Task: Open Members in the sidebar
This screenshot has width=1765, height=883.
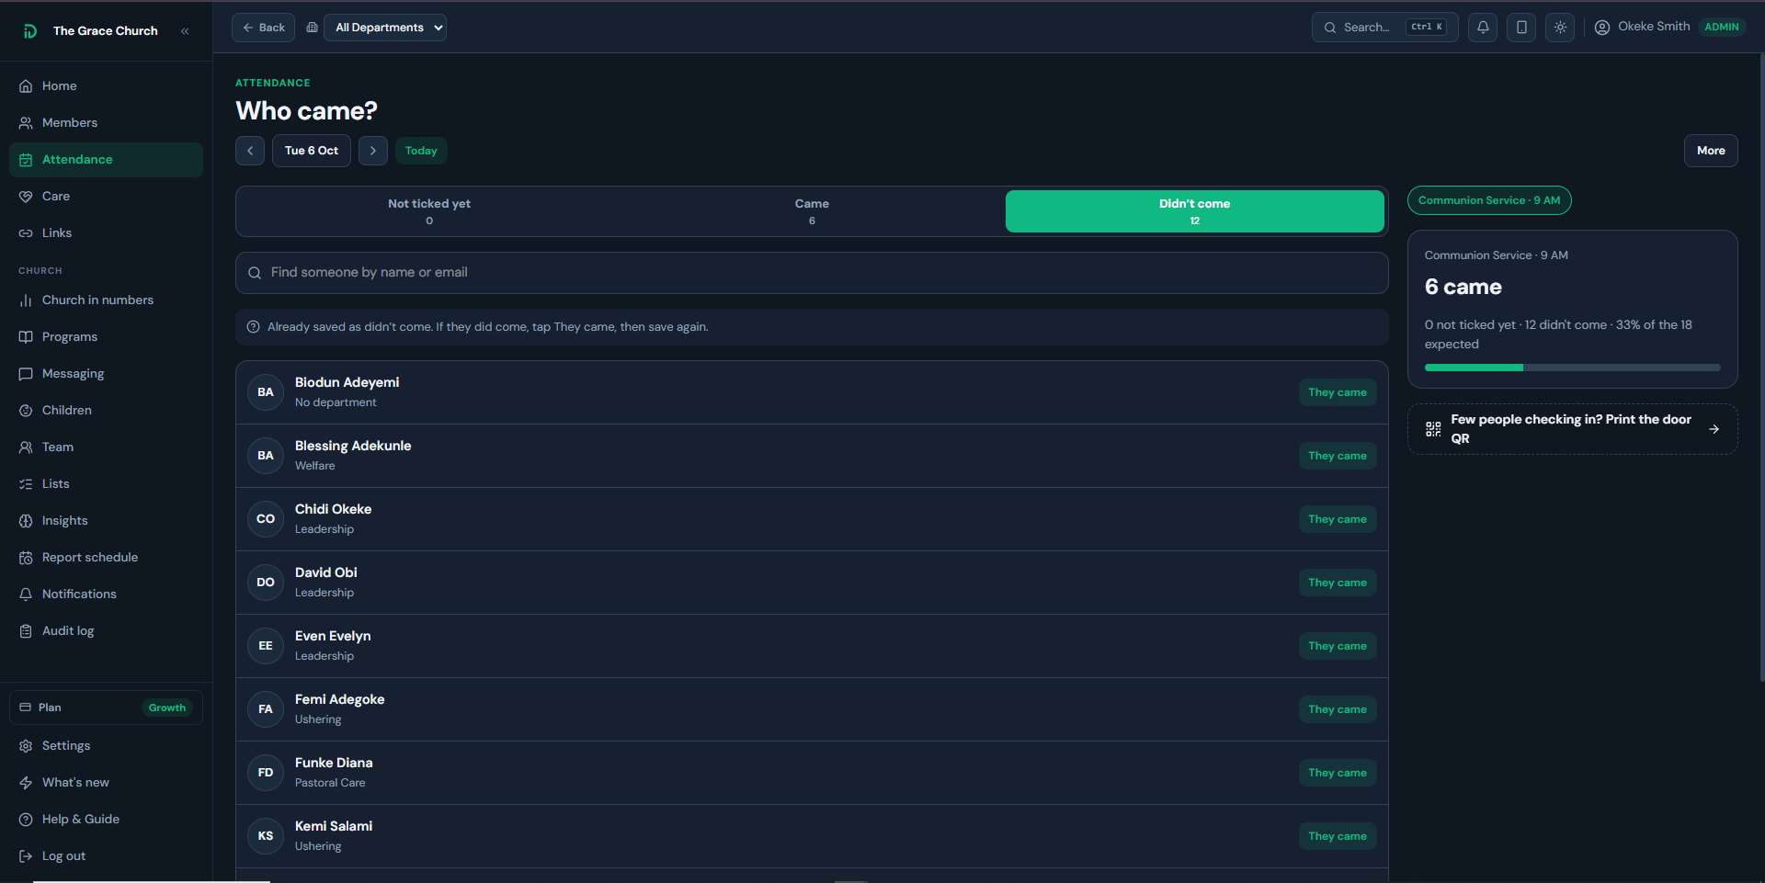Action: coord(106,123)
